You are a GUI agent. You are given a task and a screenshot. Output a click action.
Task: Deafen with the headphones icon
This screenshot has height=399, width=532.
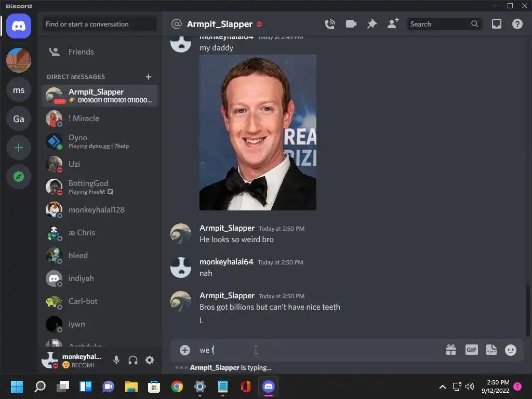pyautogui.click(x=133, y=360)
